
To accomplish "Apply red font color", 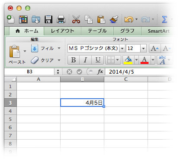I will tap(145, 60).
